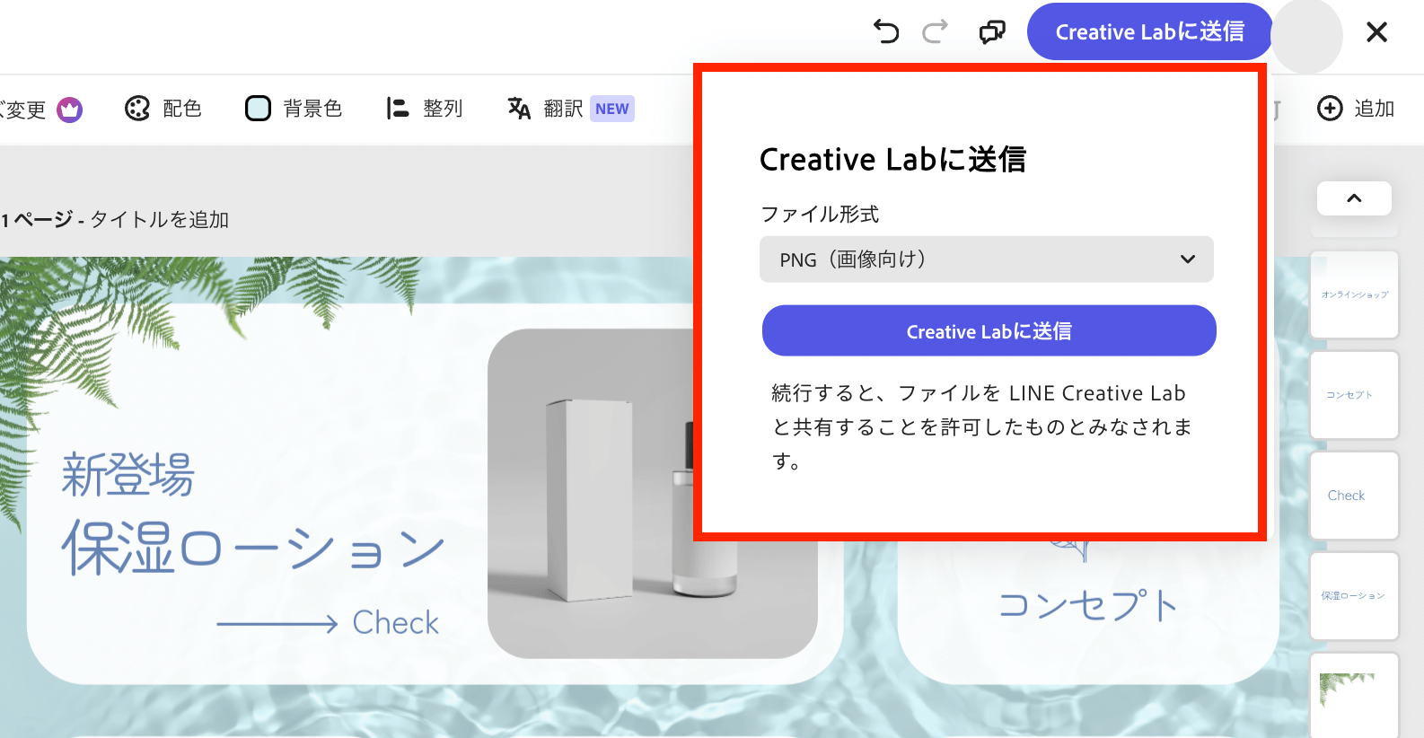Click the redo arrow icon

pos(935,32)
